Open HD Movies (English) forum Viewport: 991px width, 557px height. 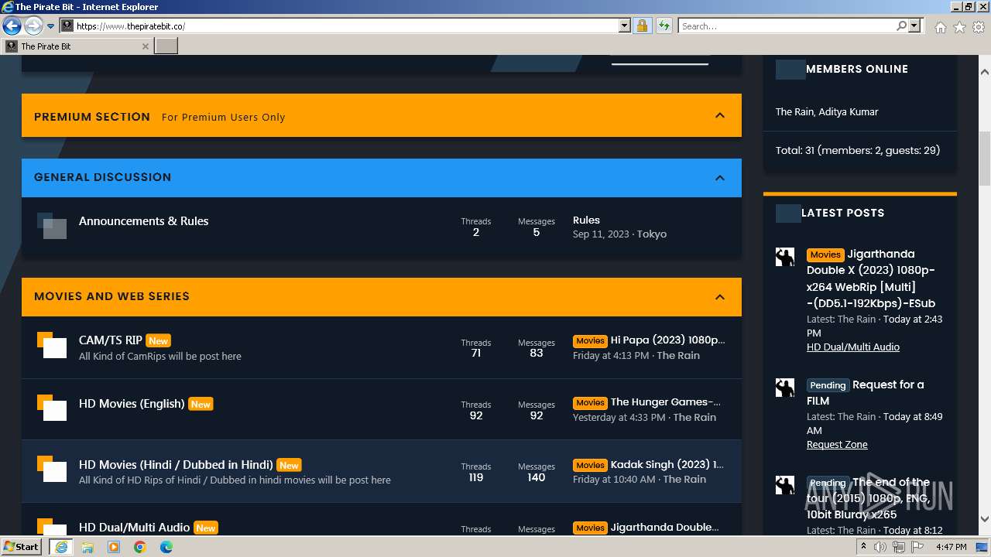coord(132,404)
